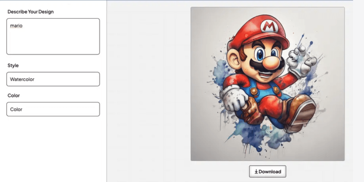Click the 'Style' label
Viewport: 364px width, 182px height.
13,66
